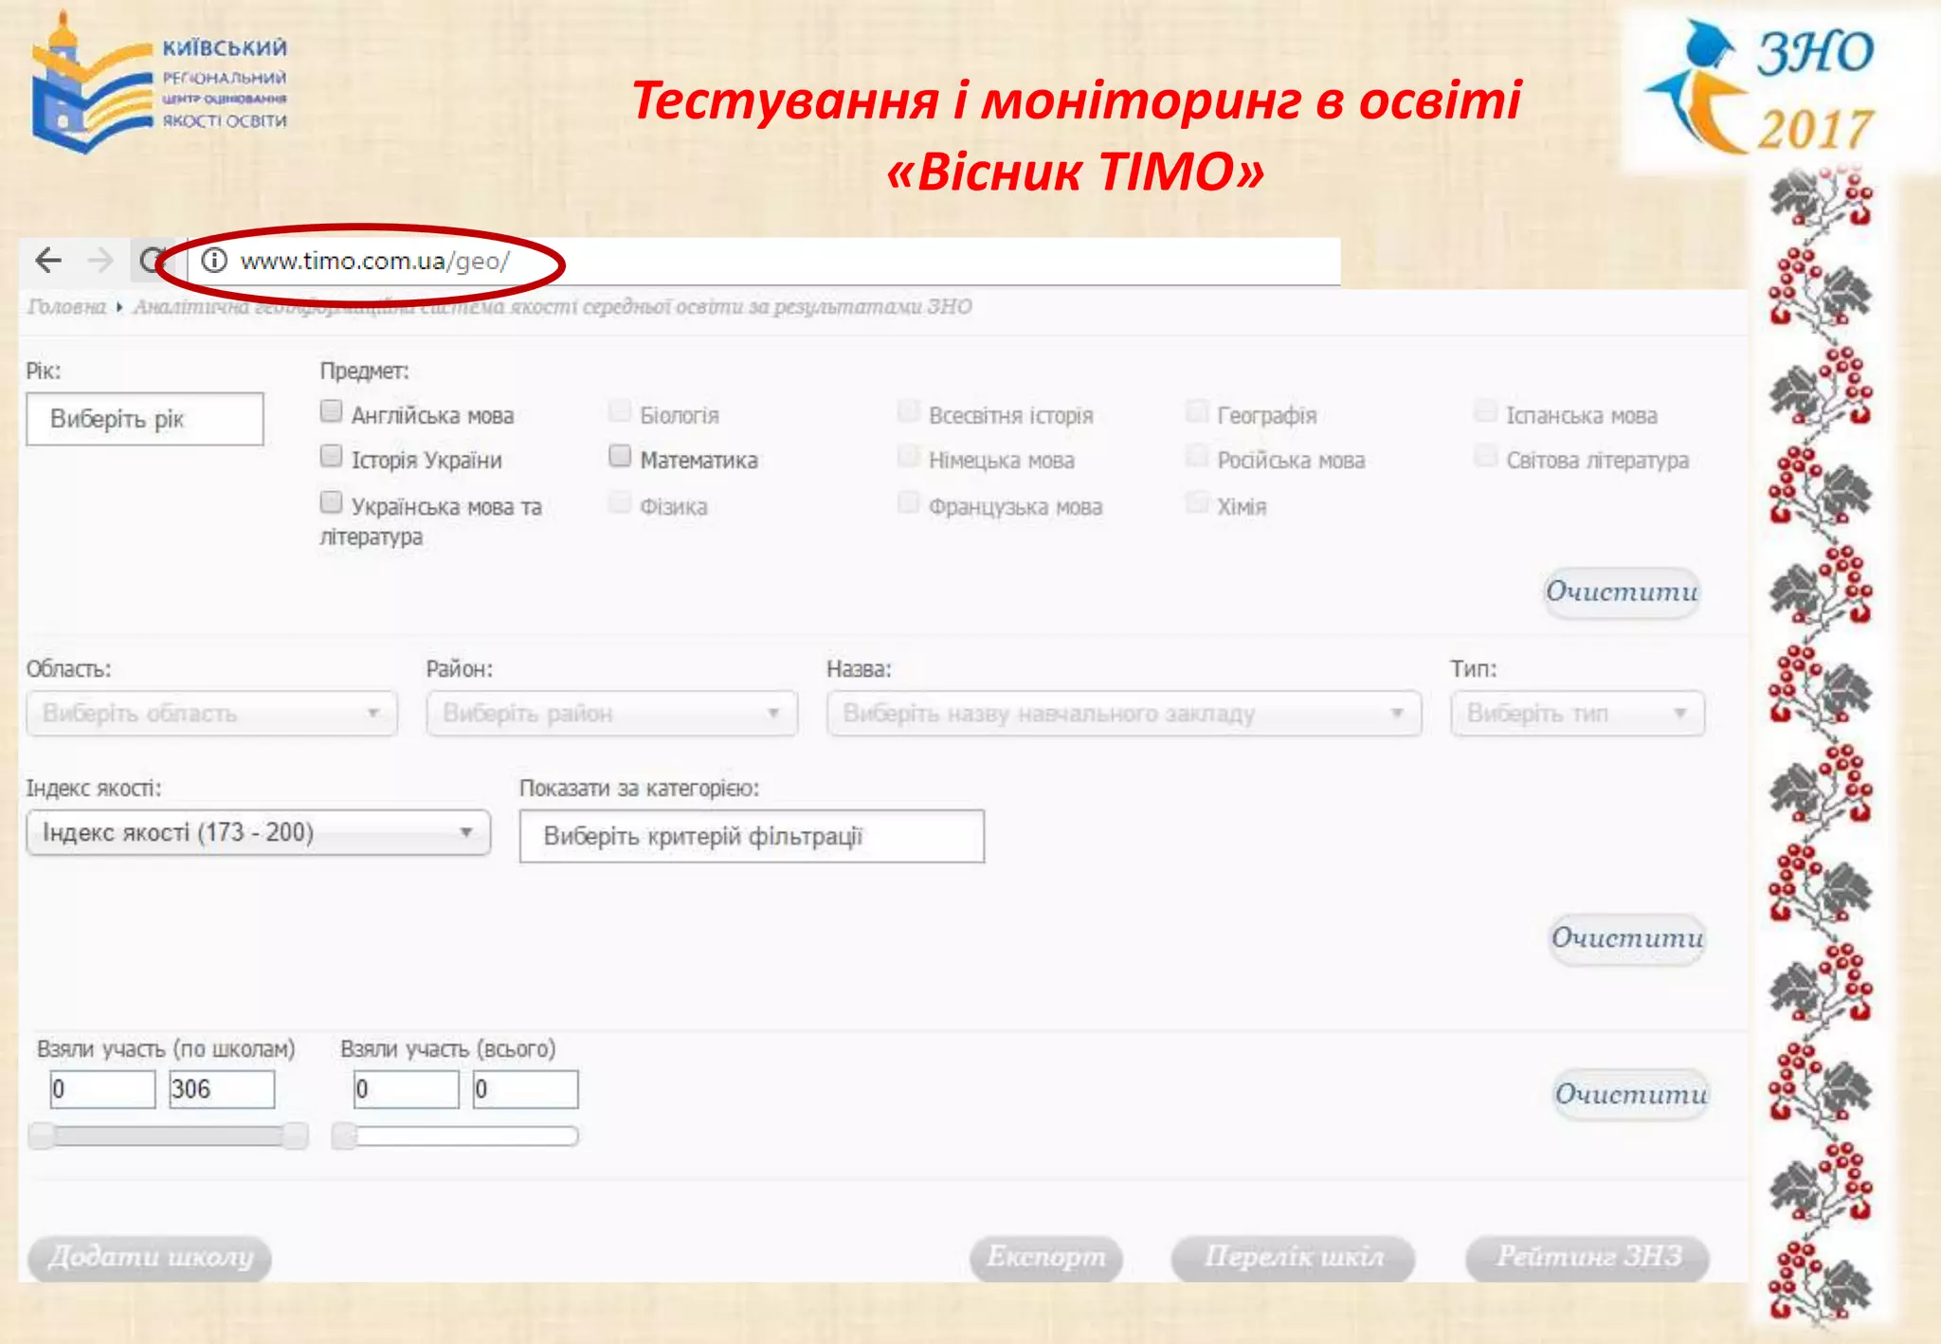Screen dimensions: 1941x1344
Task: Expand the Виберіть тип dropdown
Action: 1578,714
